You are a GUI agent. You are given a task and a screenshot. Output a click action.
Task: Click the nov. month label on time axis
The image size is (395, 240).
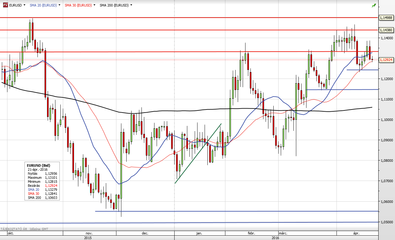point(89,234)
